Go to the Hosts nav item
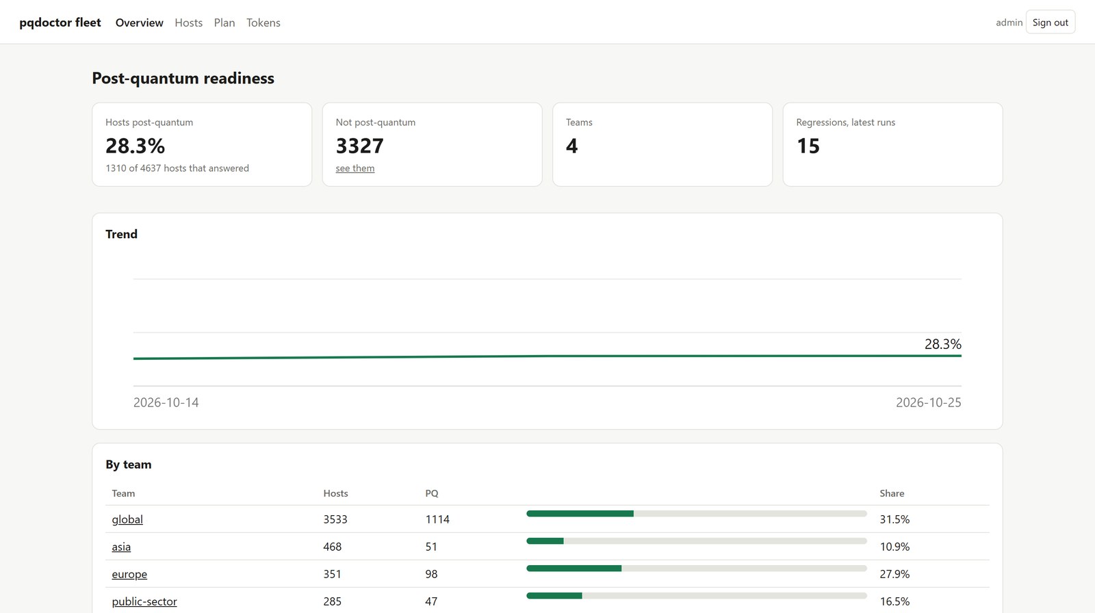 pos(188,23)
